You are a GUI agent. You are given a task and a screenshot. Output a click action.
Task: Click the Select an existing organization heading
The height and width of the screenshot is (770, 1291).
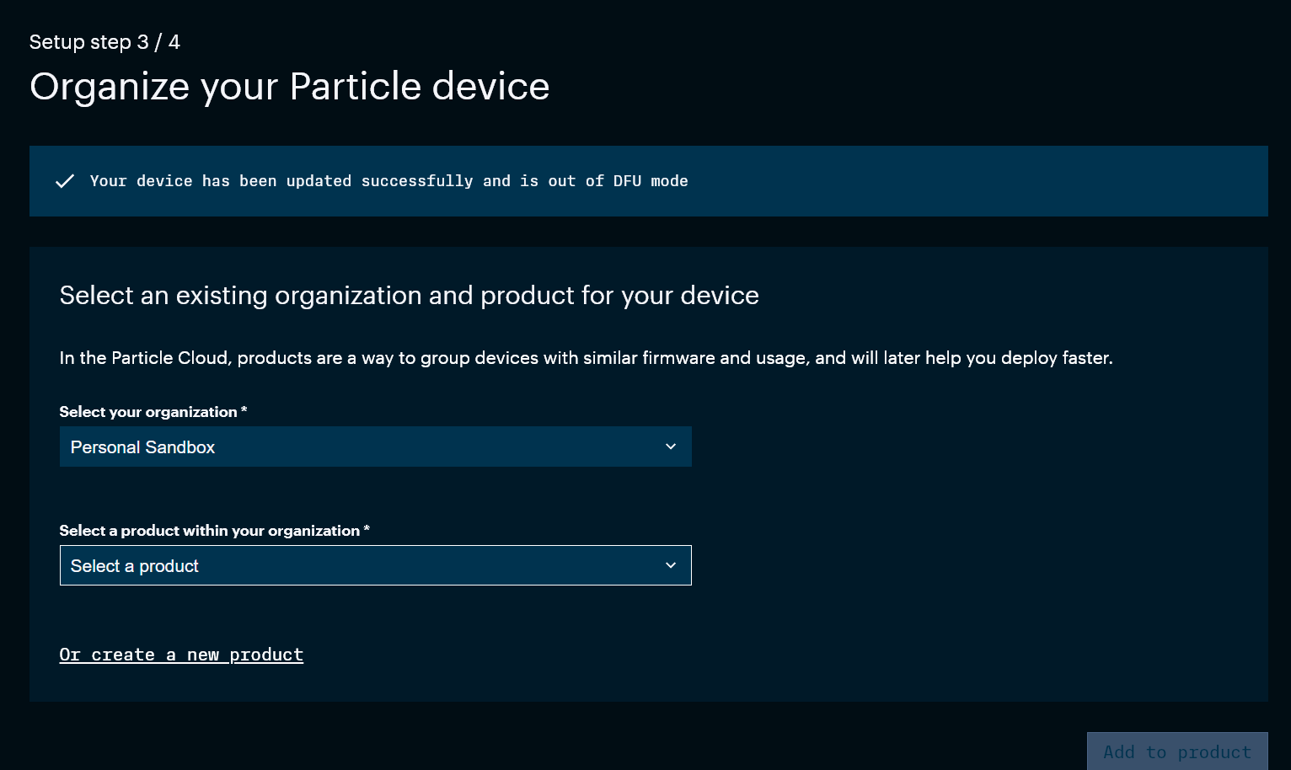[409, 296]
